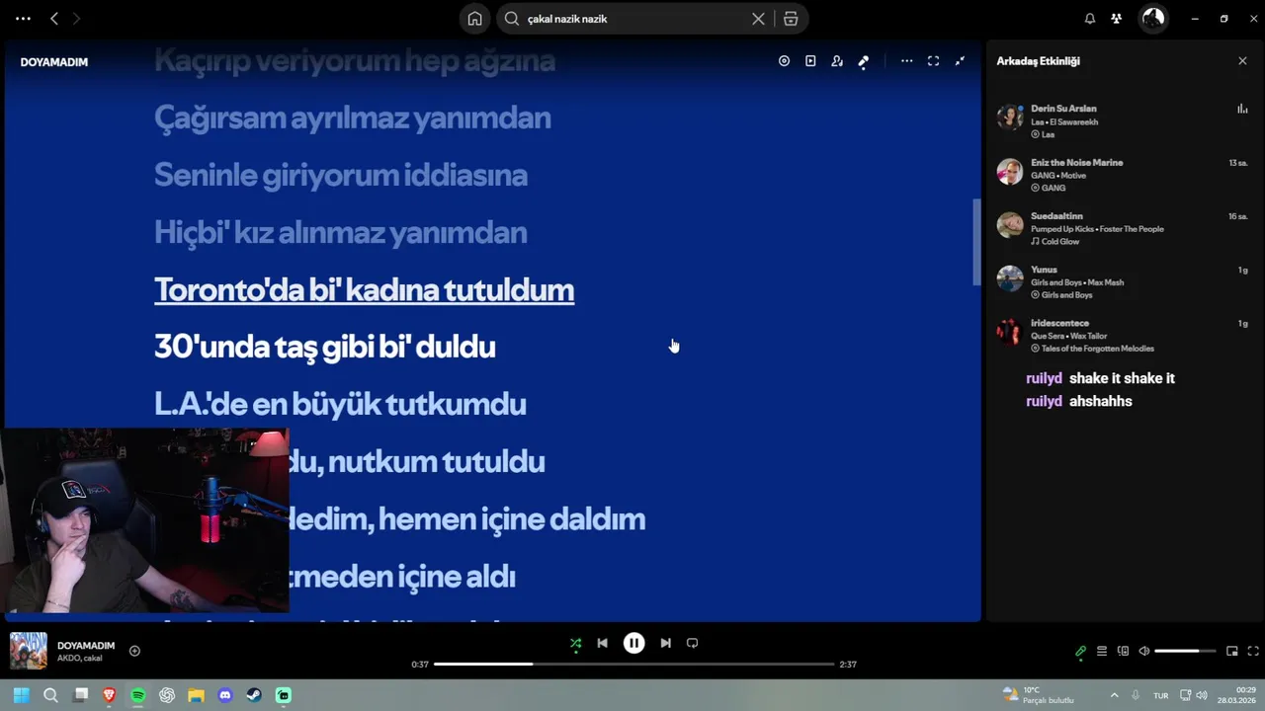This screenshot has width=1265, height=711.
Task: Click the lyrics panel scrollbar
Action: (976, 242)
